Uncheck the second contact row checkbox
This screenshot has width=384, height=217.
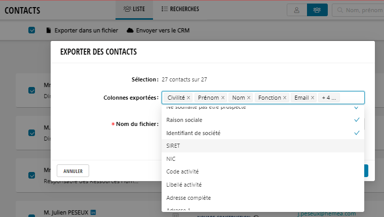[x=31, y=133]
